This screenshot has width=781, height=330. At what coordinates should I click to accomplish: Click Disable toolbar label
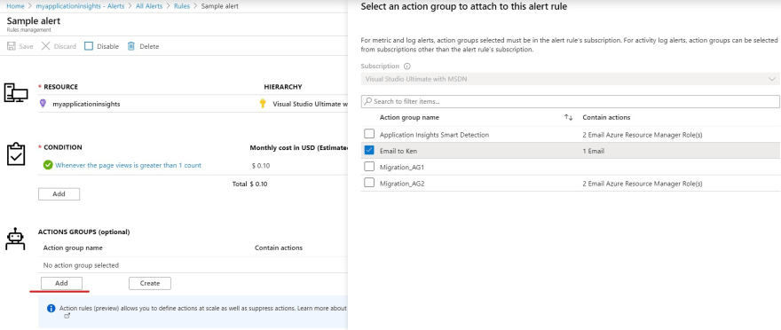point(107,46)
